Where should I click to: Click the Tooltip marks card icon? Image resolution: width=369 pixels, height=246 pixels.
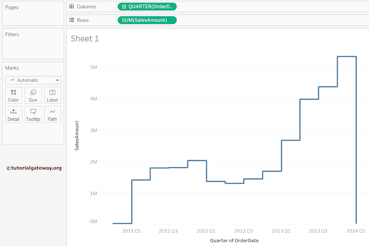[x=33, y=112]
